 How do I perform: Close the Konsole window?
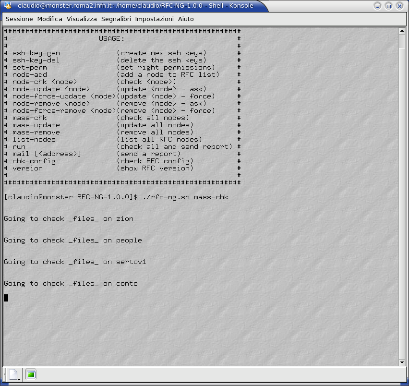point(399,6)
